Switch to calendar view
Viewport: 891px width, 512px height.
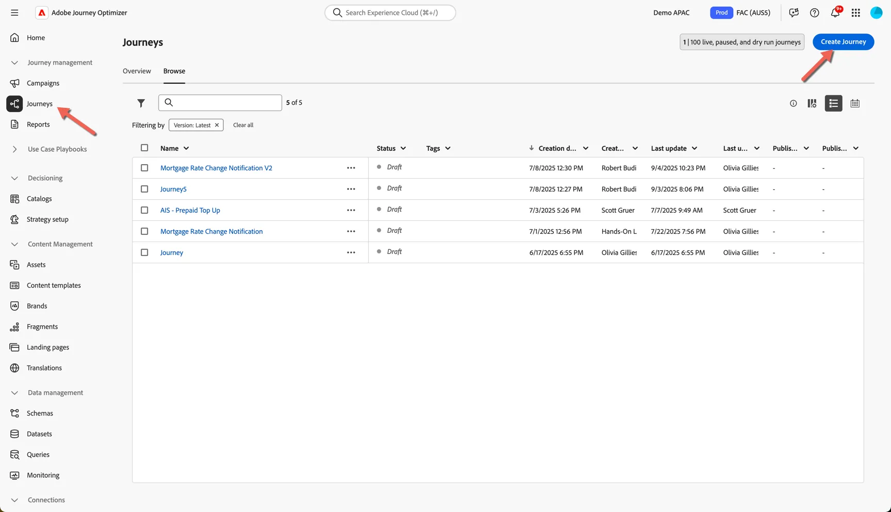[855, 104]
